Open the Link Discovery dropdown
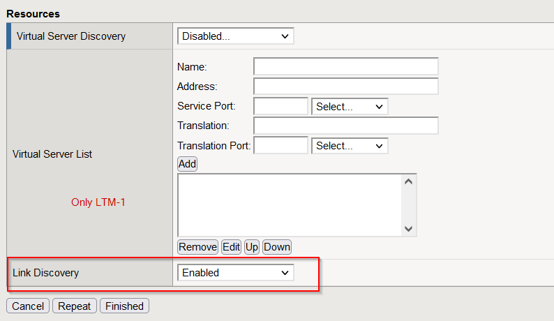 [235, 273]
